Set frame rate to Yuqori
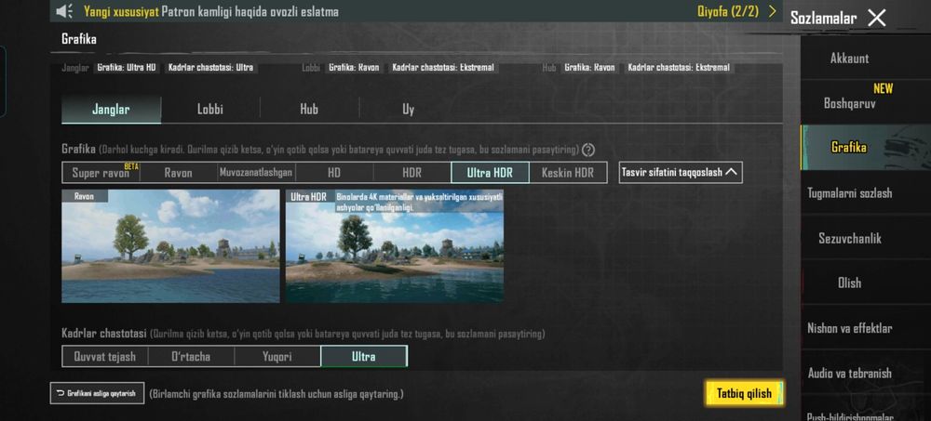This screenshot has width=931, height=421. (x=277, y=356)
